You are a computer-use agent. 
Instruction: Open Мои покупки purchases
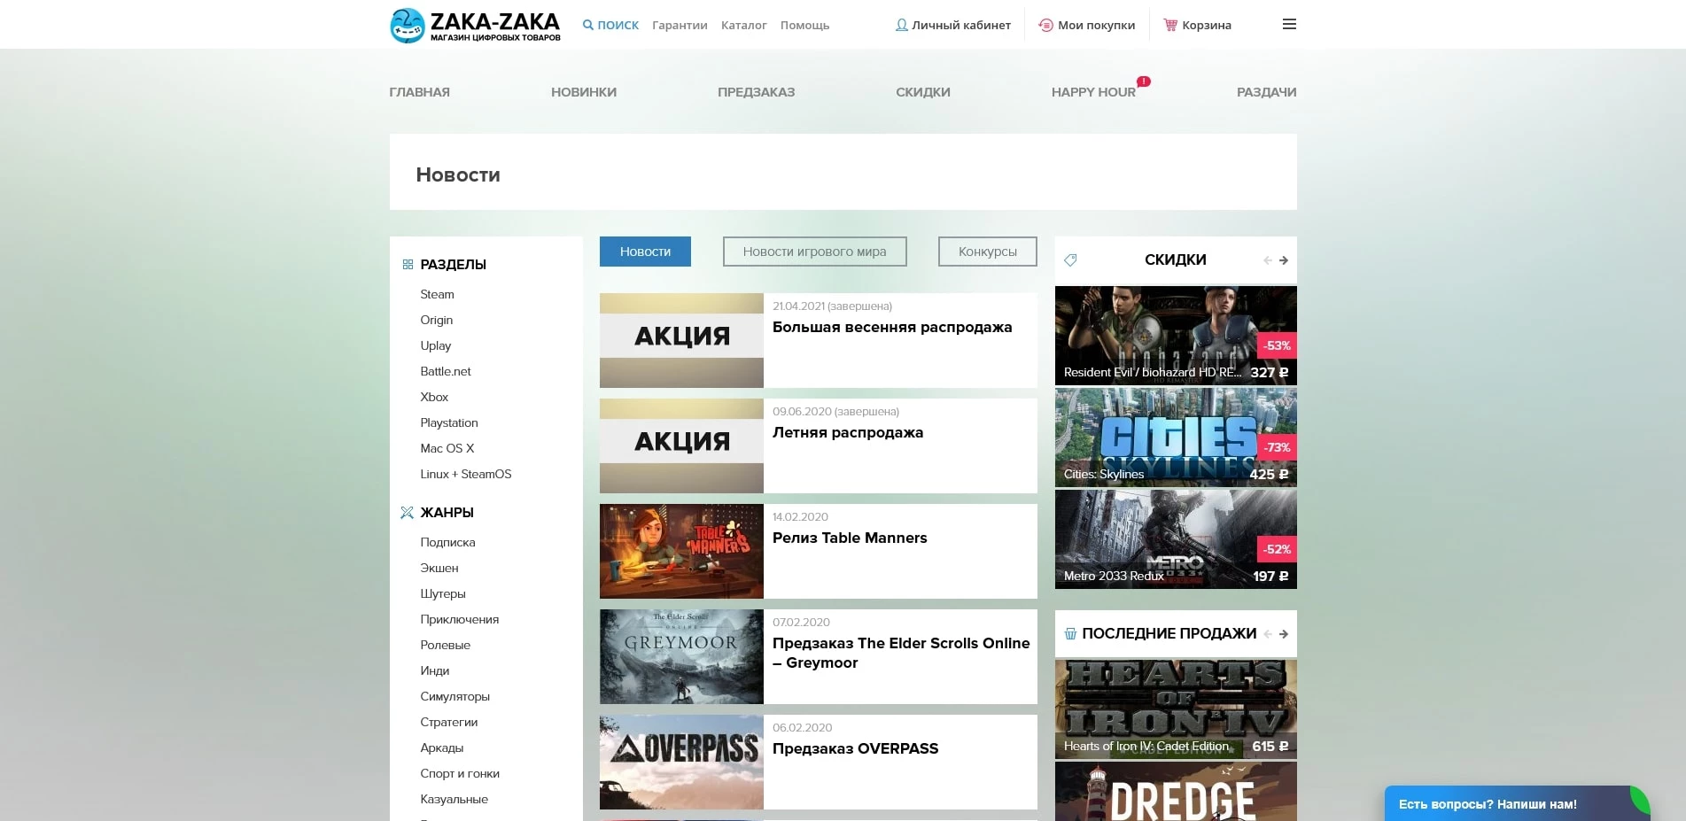click(1086, 25)
